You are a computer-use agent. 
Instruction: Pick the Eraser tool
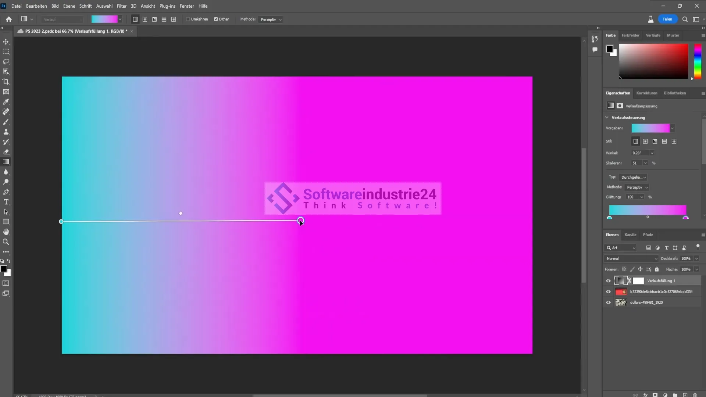point(6,152)
